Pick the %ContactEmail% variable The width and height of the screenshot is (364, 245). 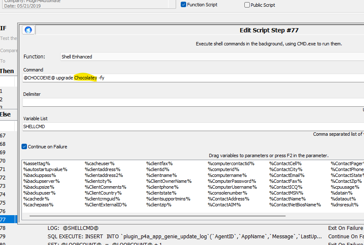[286, 175]
